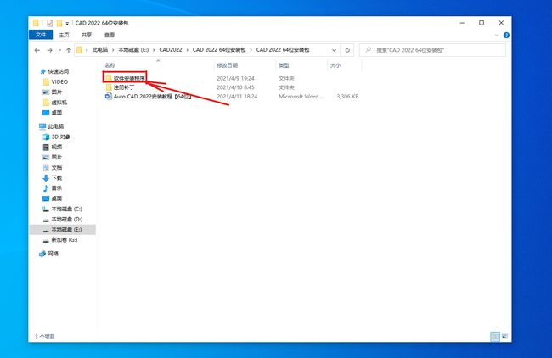
Task: Expand the ribbon with the chevron
Action: coord(497,35)
